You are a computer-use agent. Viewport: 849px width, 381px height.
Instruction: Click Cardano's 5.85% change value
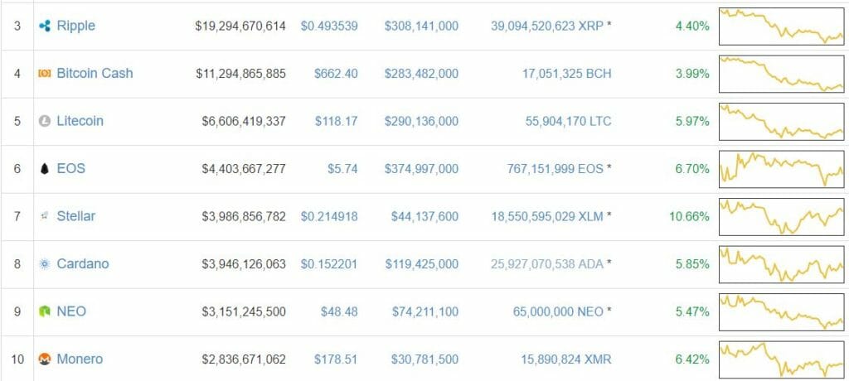tap(692, 264)
